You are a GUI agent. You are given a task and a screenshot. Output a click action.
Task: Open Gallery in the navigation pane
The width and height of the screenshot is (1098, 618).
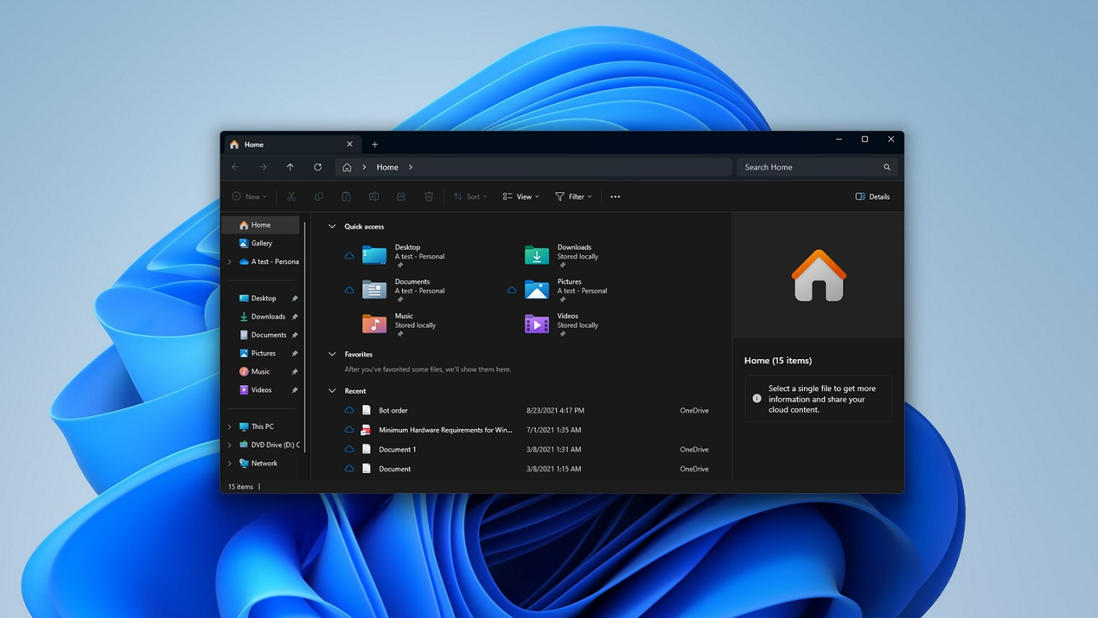pos(261,243)
